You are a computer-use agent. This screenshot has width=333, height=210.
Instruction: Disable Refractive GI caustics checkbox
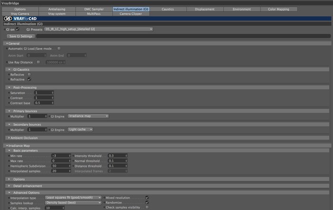pyautogui.click(x=29, y=79)
